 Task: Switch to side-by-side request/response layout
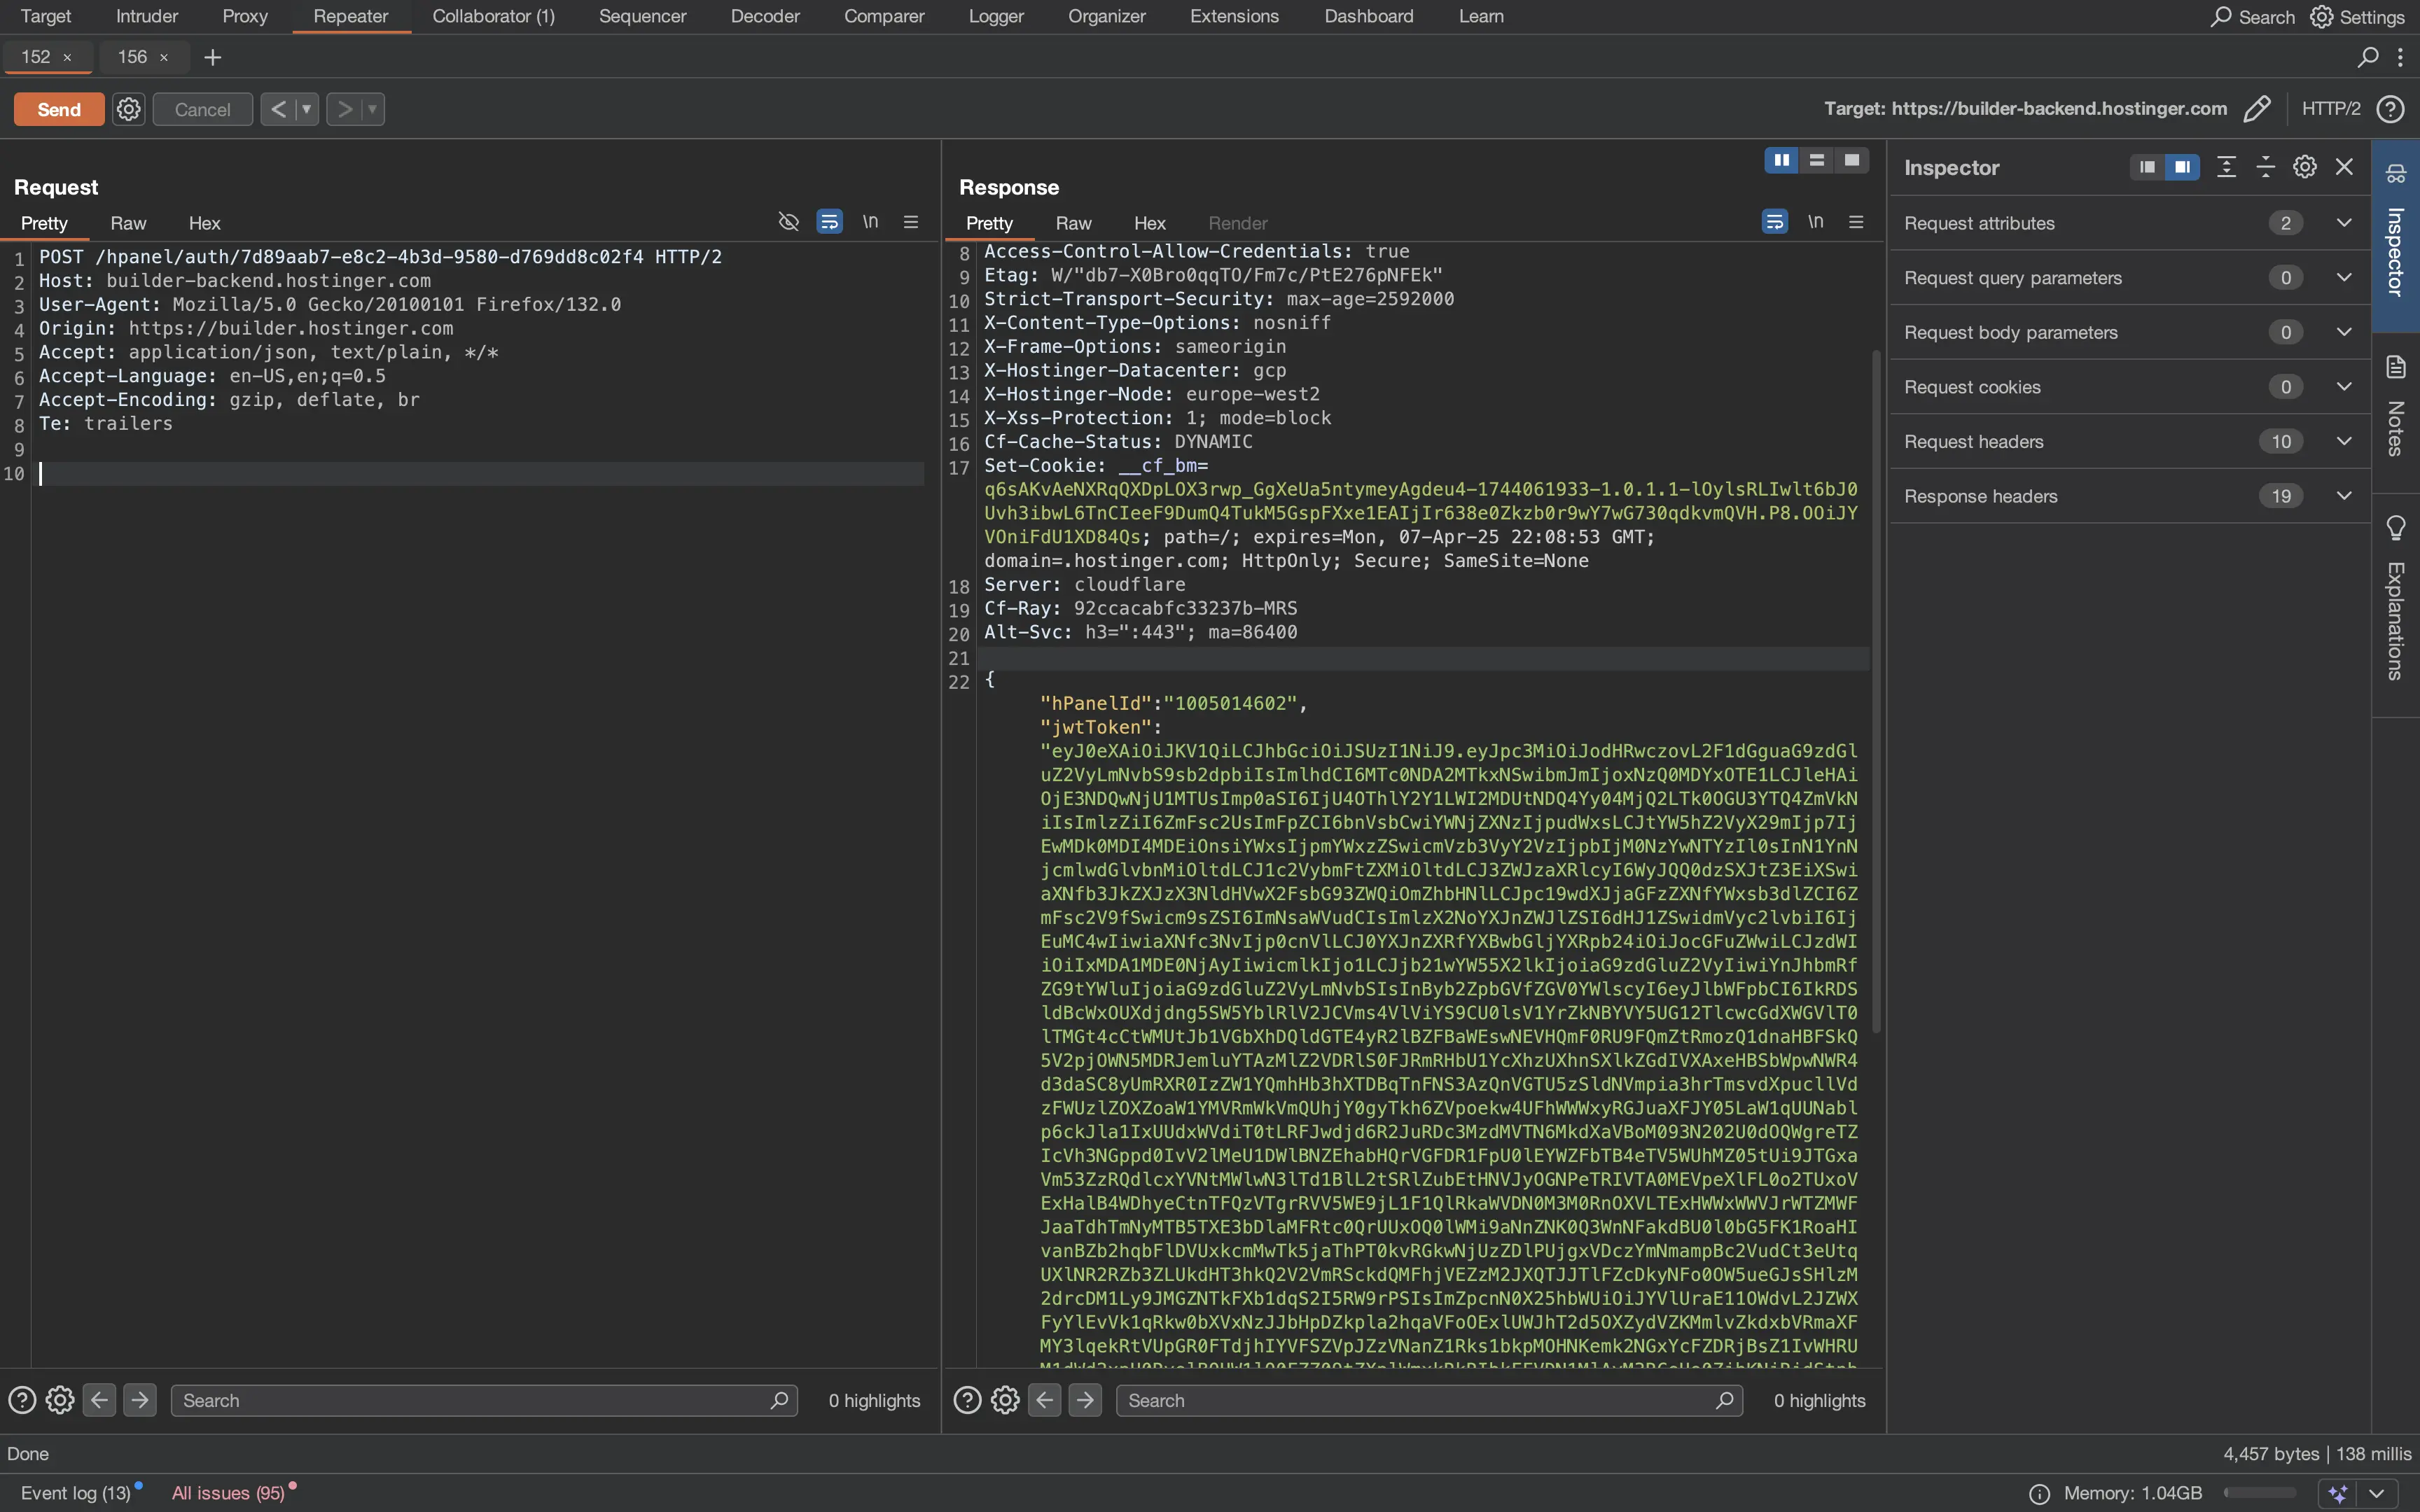1781,160
